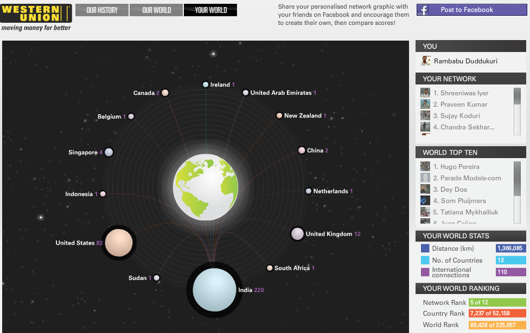Click the World Top Ten scrollbar

point(517,192)
